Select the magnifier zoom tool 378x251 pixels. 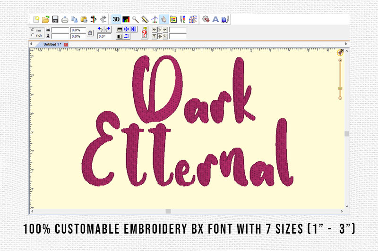pyautogui.click(x=135, y=19)
